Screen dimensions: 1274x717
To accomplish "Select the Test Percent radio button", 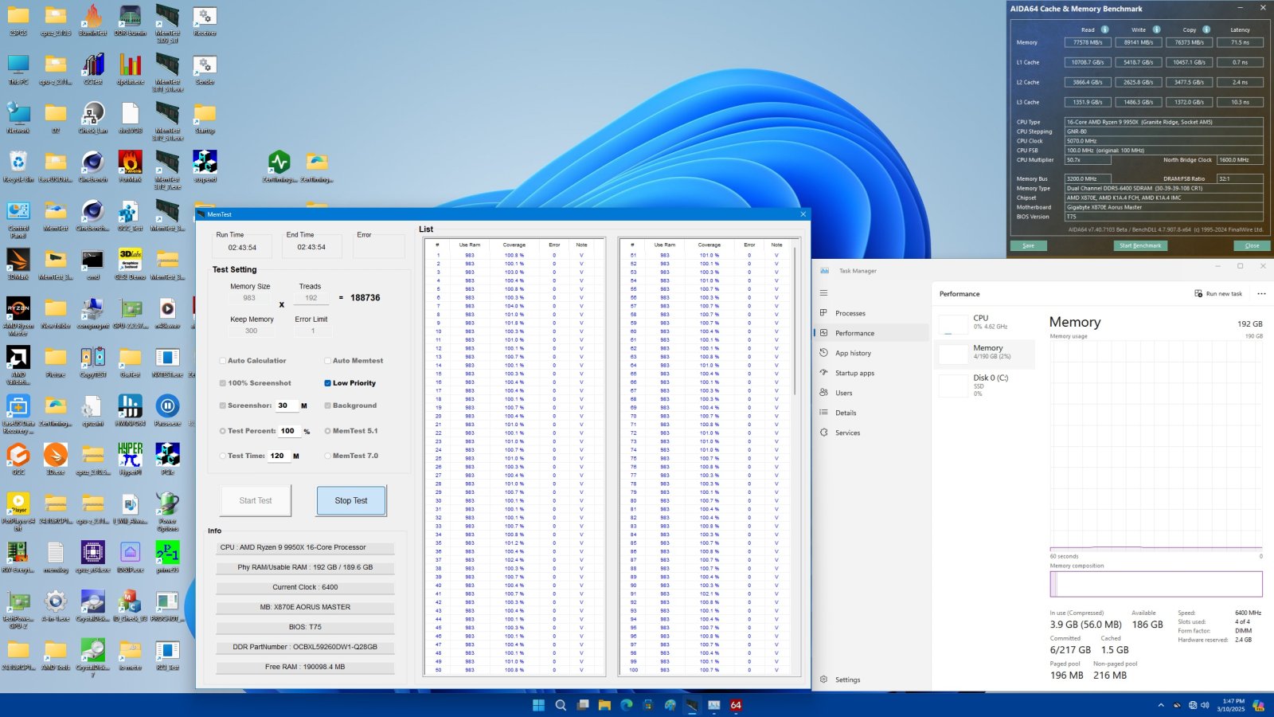I will [x=222, y=431].
